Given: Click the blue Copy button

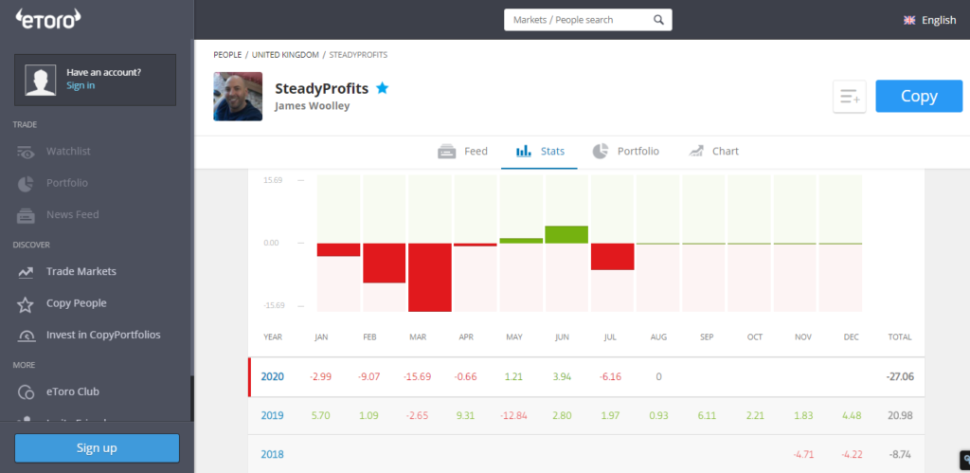Looking at the screenshot, I should pyautogui.click(x=919, y=96).
